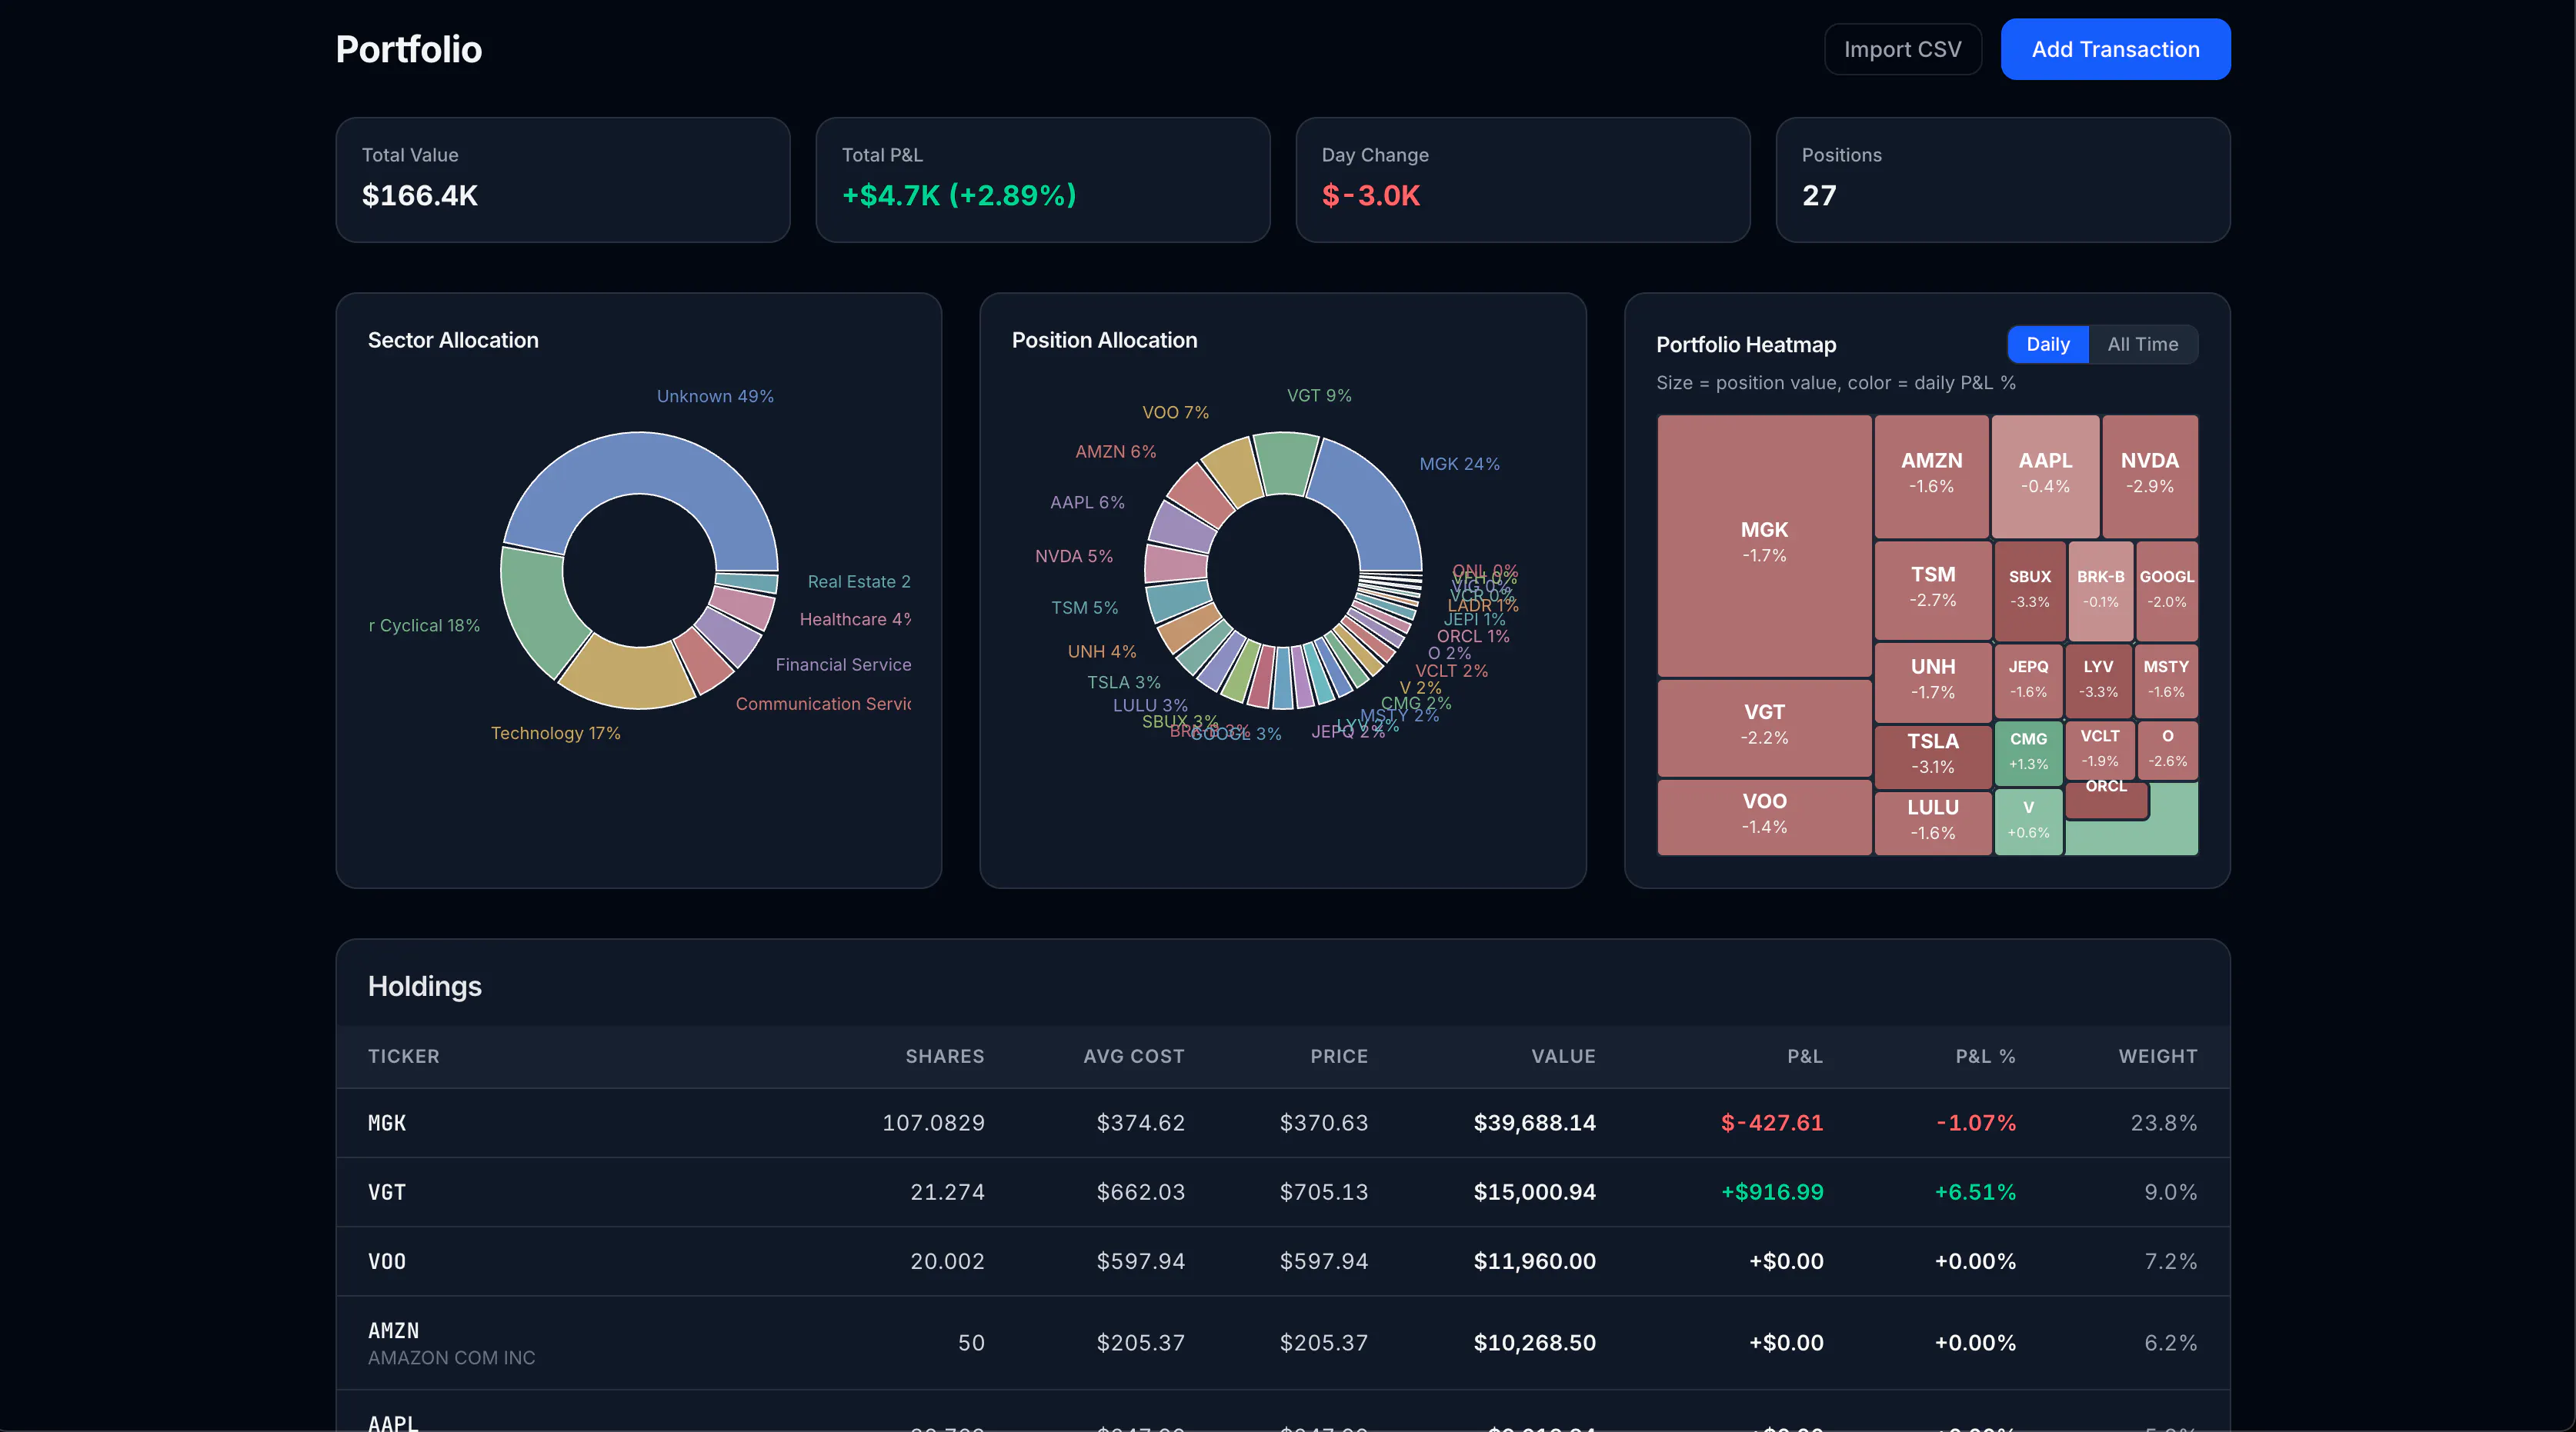Open the Total P&L summary card
This screenshot has height=1432, width=2576.
coord(1043,180)
